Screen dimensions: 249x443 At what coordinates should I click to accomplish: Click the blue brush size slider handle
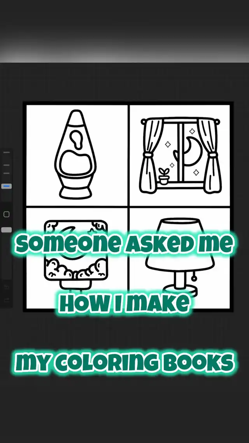(7, 186)
